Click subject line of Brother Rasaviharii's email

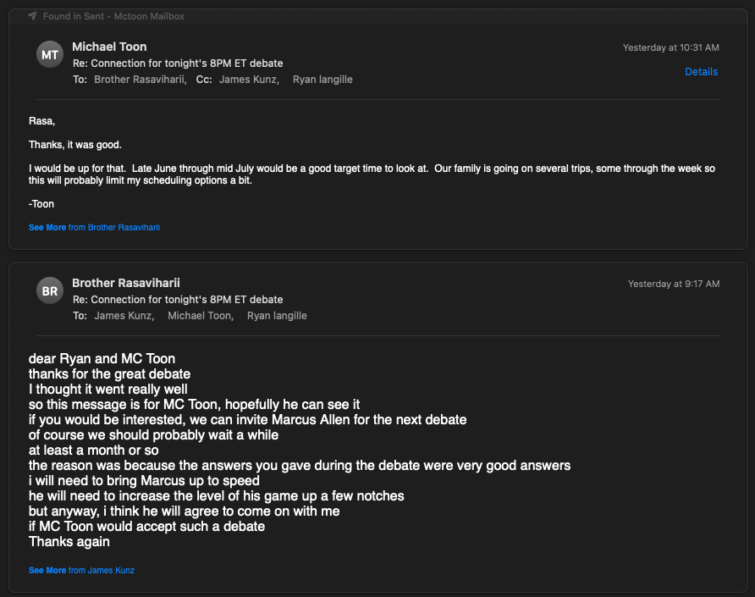[x=178, y=300]
